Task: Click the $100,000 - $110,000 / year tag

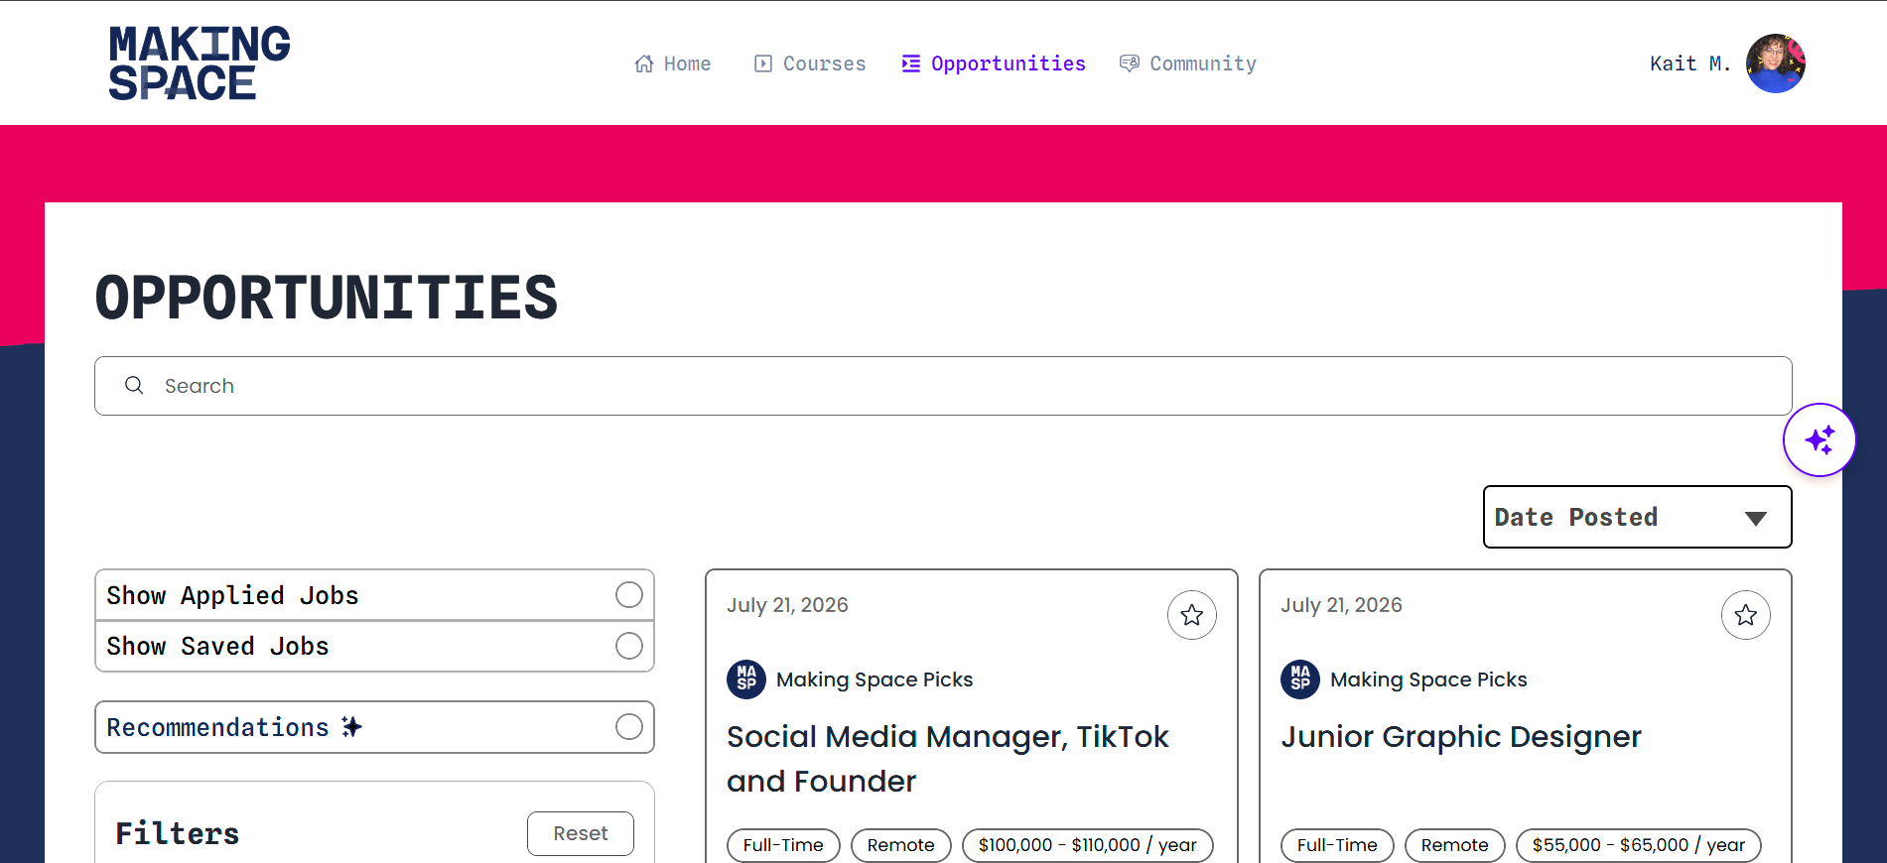Action: click(x=1088, y=845)
